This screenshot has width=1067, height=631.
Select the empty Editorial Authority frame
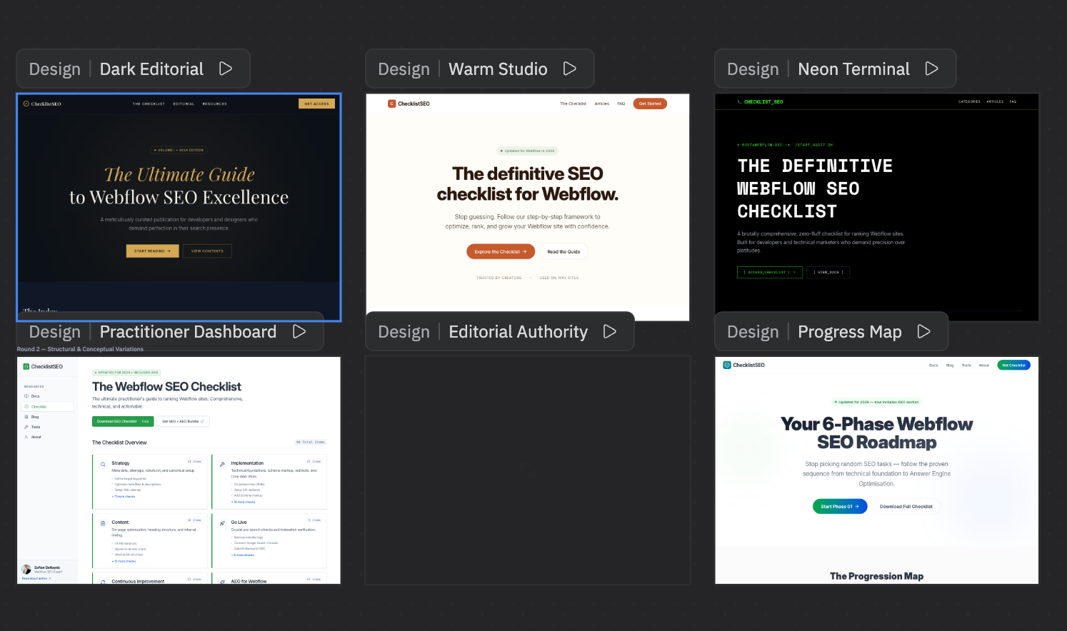tap(528, 470)
